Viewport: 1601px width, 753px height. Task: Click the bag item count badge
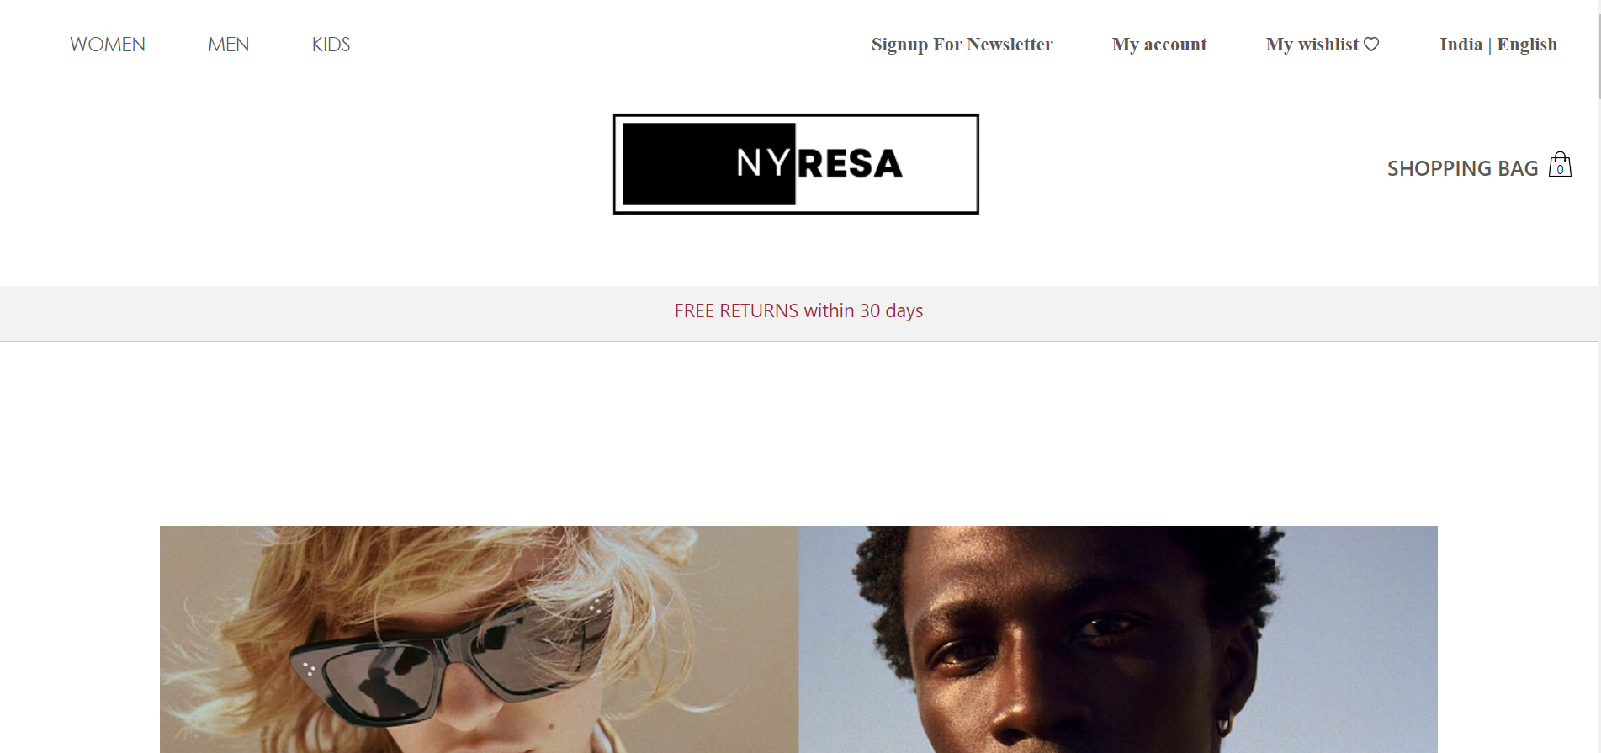1560,169
